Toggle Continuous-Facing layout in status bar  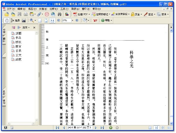[163, 128]
